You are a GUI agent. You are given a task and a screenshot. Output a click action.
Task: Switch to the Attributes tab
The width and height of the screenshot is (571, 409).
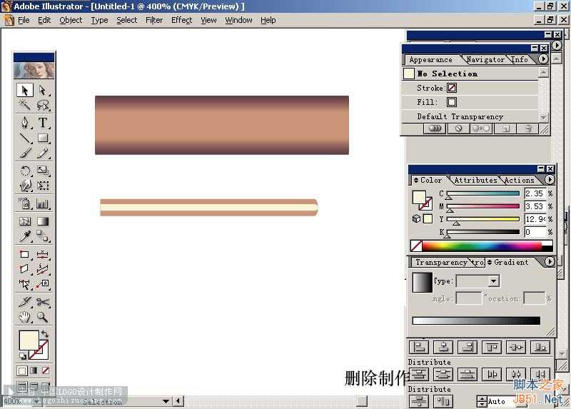[475, 180]
